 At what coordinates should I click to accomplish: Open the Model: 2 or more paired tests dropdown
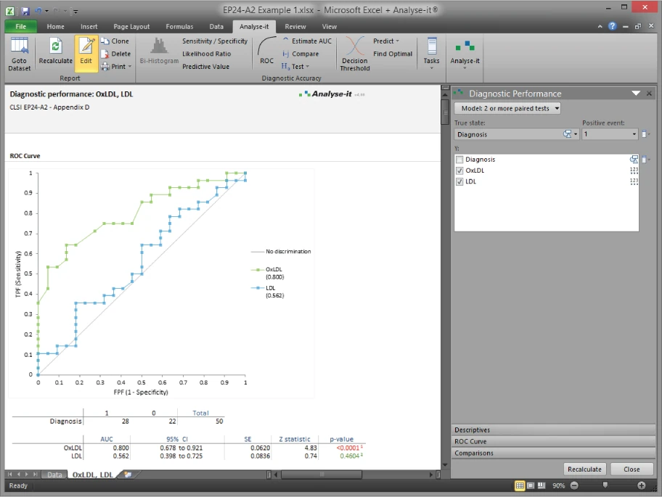[507, 108]
